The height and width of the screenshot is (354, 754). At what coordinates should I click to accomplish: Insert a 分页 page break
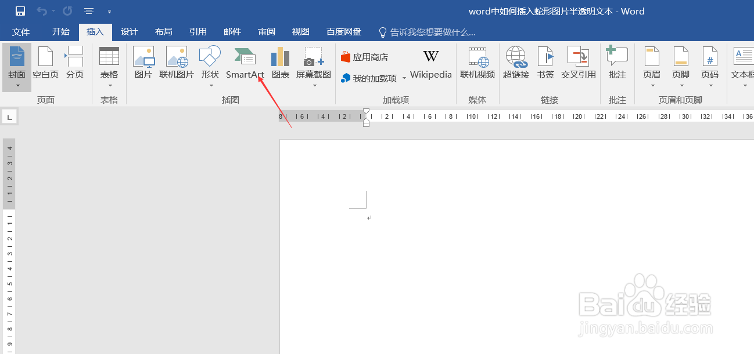(74, 63)
